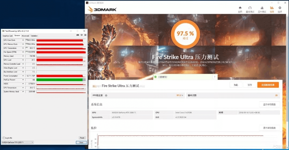Expand the Memory Used sensor dropdown
This screenshot has width=289, height=150.
(x=23, y=56)
